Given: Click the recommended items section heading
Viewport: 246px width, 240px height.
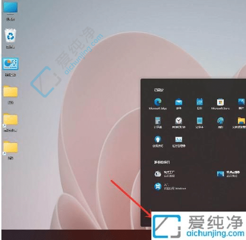Looking at the screenshot, I should 162,162.
